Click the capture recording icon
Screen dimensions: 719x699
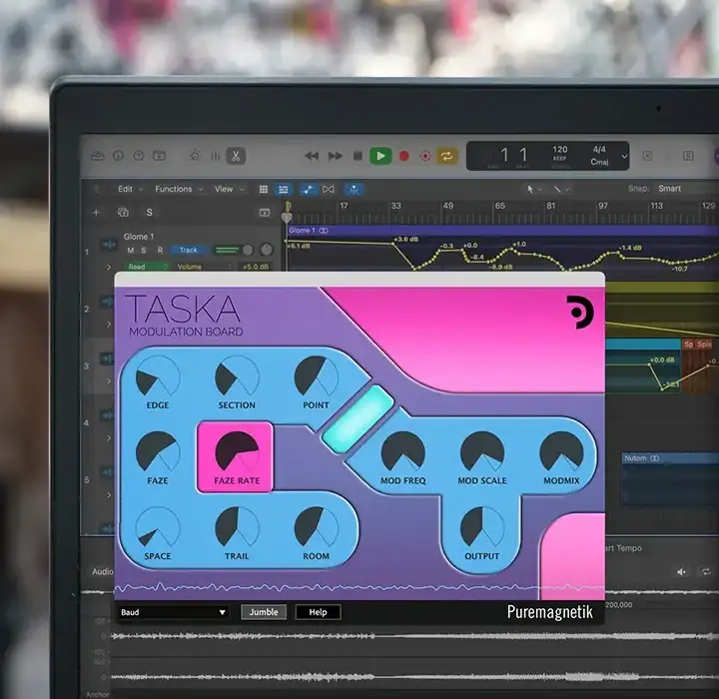425,157
